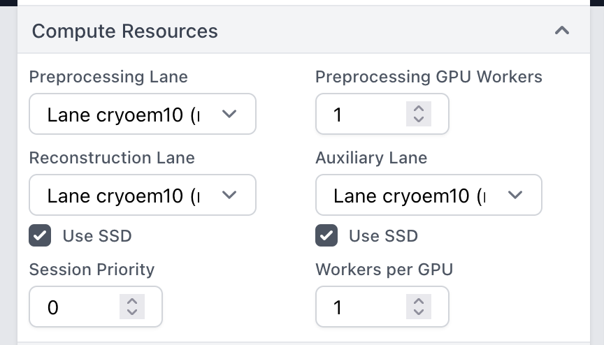Open the Reconstruction Lane dropdown
Viewport: 604px width, 345px height.
(142, 195)
